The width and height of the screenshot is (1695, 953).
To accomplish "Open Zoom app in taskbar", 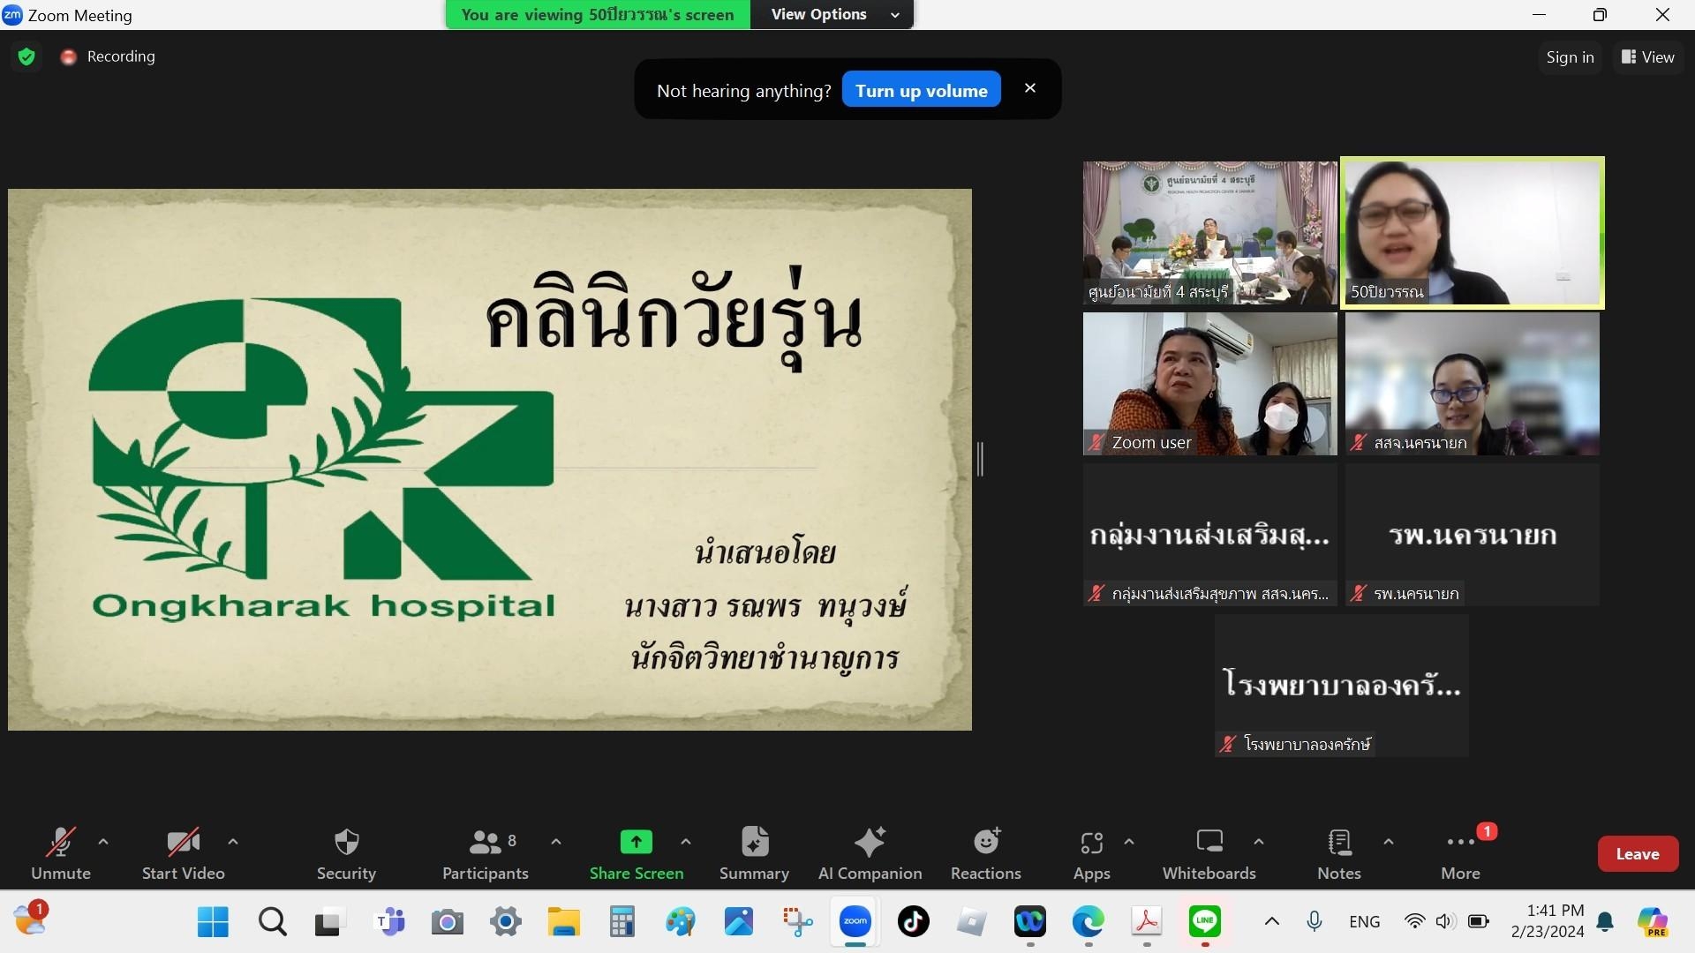I will [855, 922].
